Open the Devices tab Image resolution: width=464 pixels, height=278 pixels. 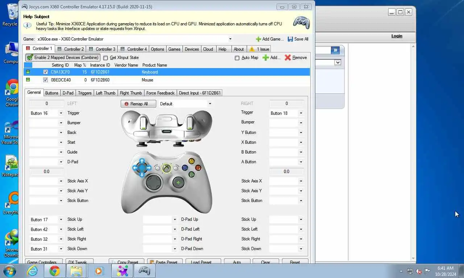tap(192, 49)
